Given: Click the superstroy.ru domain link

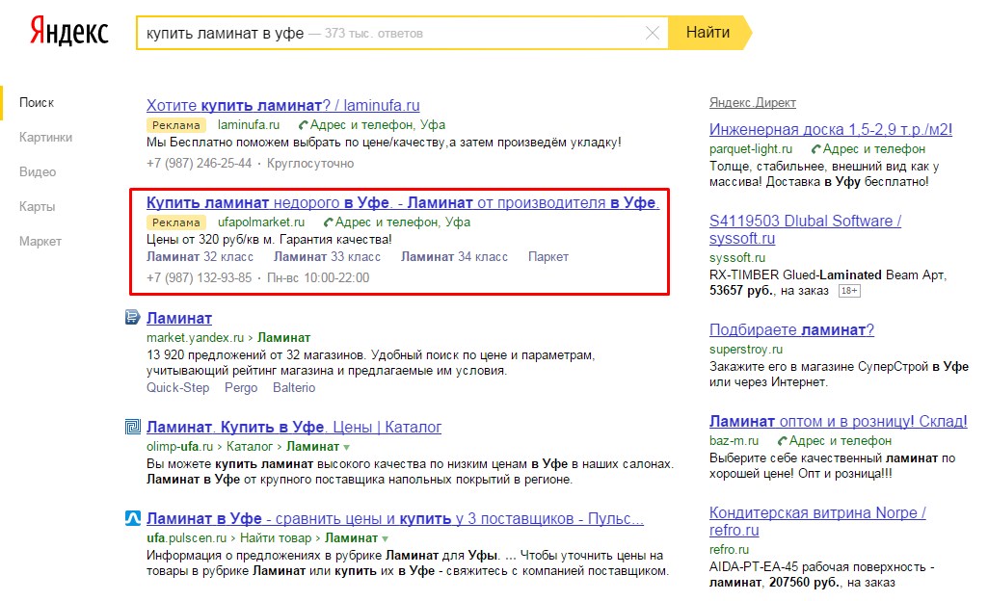Looking at the screenshot, I should [x=746, y=350].
